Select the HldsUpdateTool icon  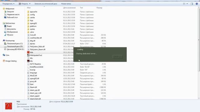point(28,55)
